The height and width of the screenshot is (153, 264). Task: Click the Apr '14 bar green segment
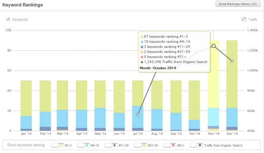tap(82, 95)
